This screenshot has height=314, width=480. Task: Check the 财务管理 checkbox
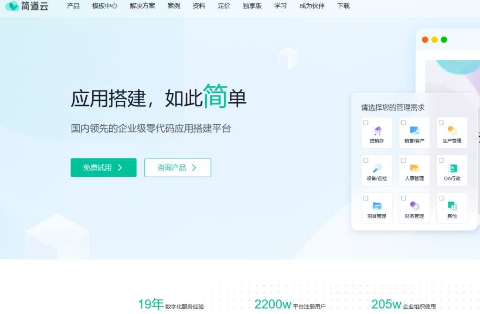click(404, 198)
